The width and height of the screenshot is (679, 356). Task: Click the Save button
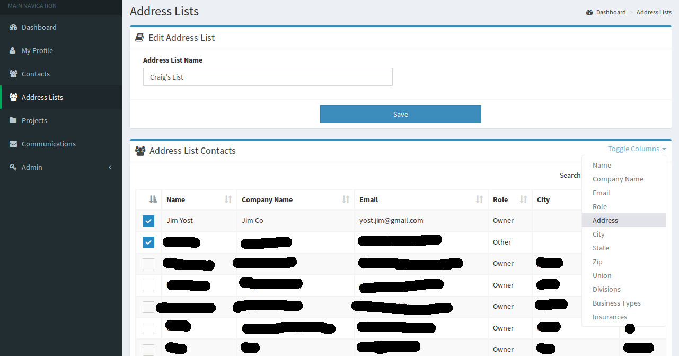[x=400, y=114]
